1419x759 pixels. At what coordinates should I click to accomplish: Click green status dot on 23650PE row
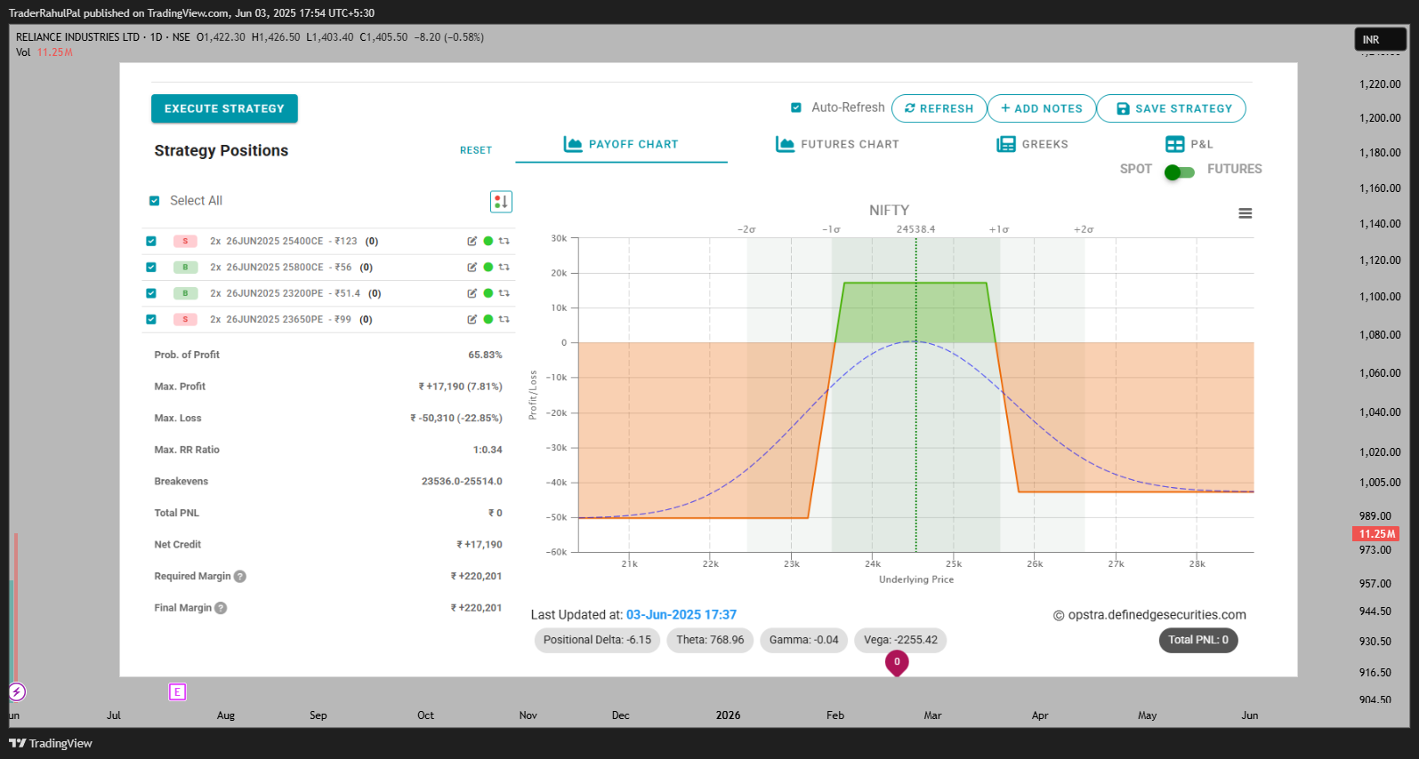point(488,319)
